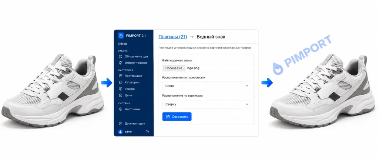The height and width of the screenshot is (158, 379).
Task: Click the PIMPORT logo icon in sidebar
Action: coord(121,36)
